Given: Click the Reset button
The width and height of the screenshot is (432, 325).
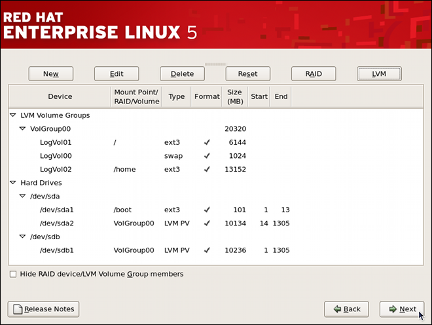Looking at the screenshot, I should pyautogui.click(x=247, y=73).
